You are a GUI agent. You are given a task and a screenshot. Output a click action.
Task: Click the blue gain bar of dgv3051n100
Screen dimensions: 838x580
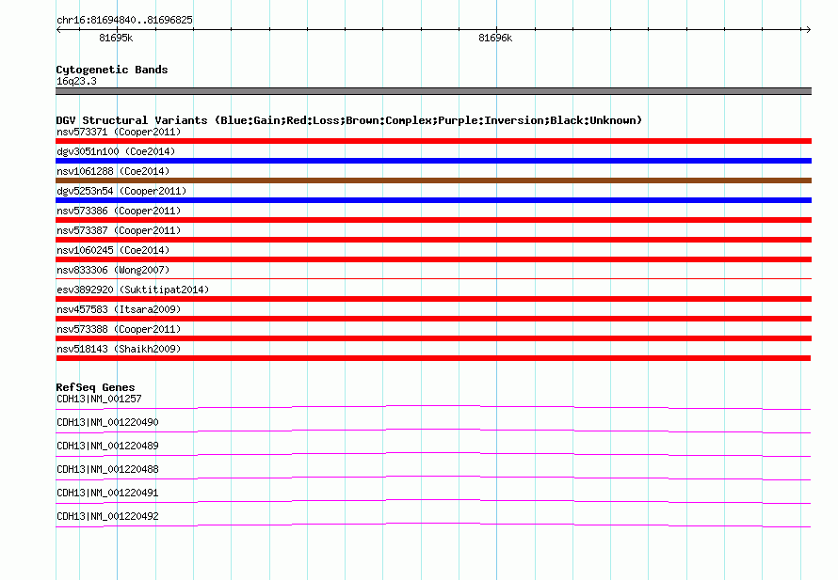433,161
